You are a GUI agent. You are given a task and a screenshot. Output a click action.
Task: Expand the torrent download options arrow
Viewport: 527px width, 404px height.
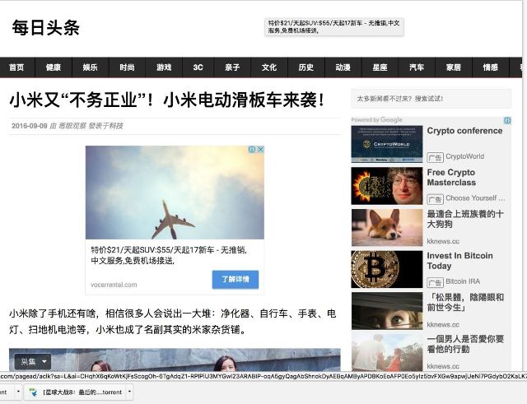[x=129, y=392]
